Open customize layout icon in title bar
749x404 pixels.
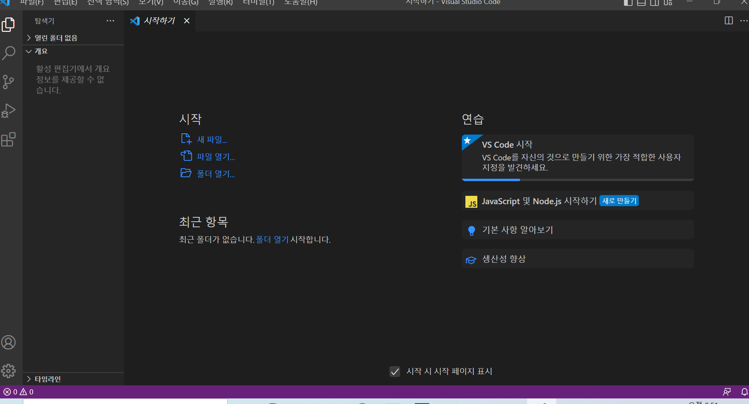coord(668,2)
